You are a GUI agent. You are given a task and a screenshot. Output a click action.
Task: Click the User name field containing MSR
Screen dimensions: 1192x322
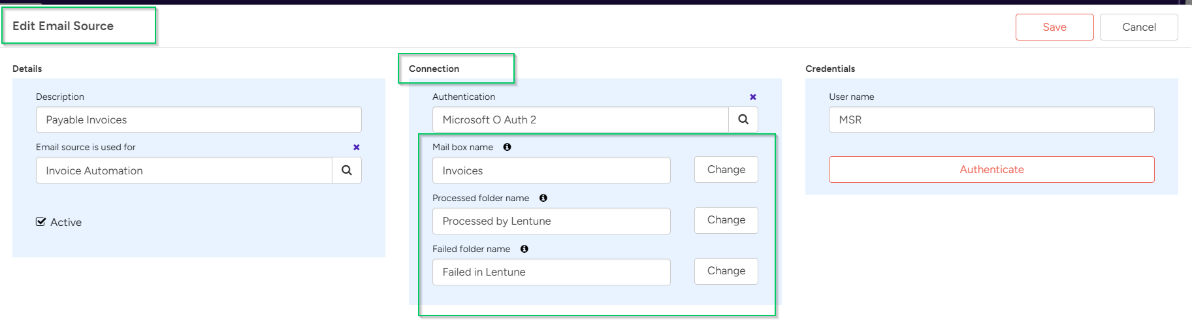(991, 120)
